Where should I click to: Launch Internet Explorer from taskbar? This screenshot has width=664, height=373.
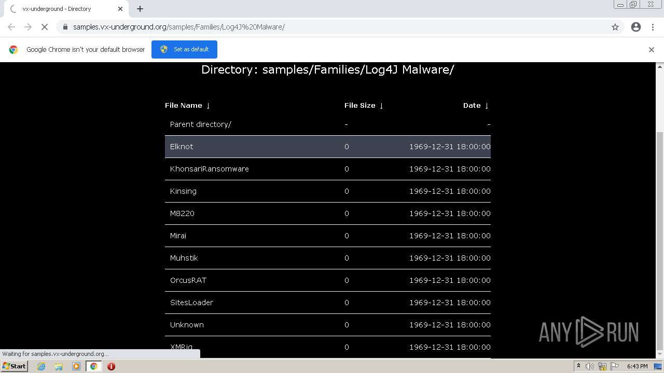click(41, 366)
